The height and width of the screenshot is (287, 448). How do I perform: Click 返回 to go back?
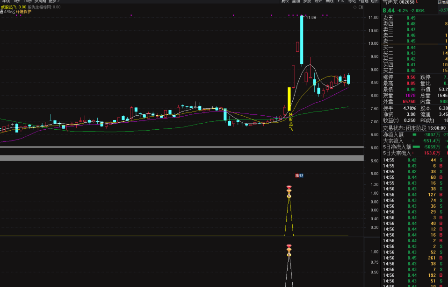point(375,1)
